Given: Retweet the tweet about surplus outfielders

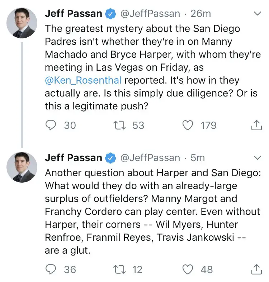Looking at the screenshot, I should (118, 269).
